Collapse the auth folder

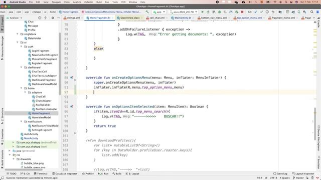tap(21, 46)
